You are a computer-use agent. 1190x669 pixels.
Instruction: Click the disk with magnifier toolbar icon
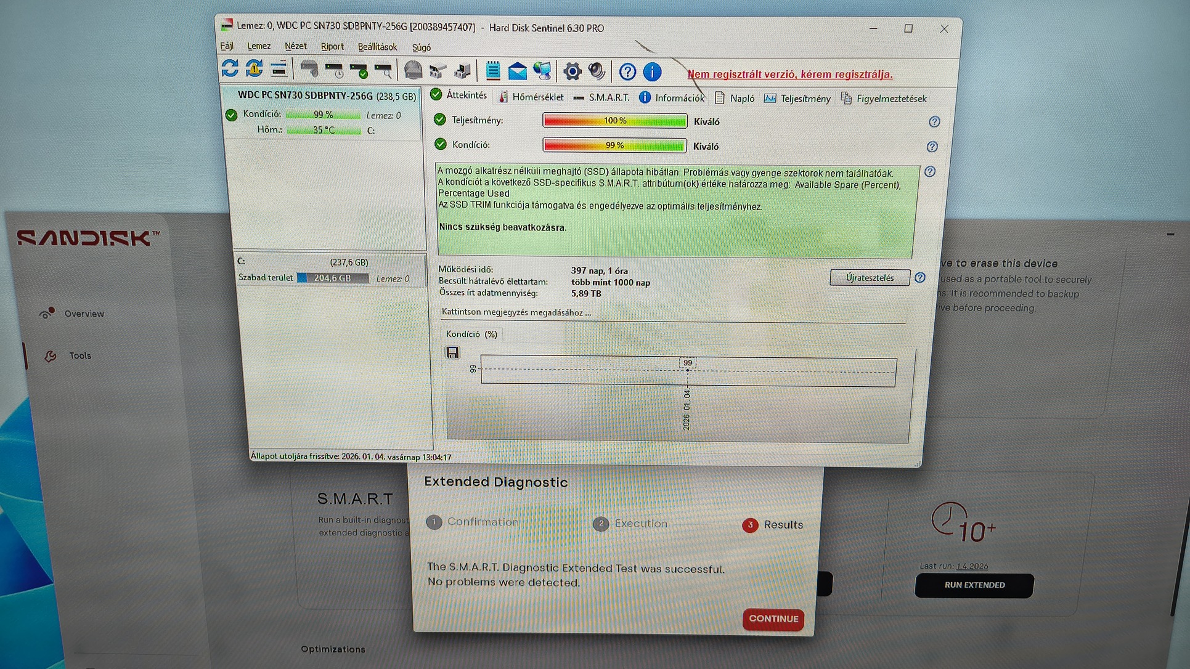click(x=383, y=71)
